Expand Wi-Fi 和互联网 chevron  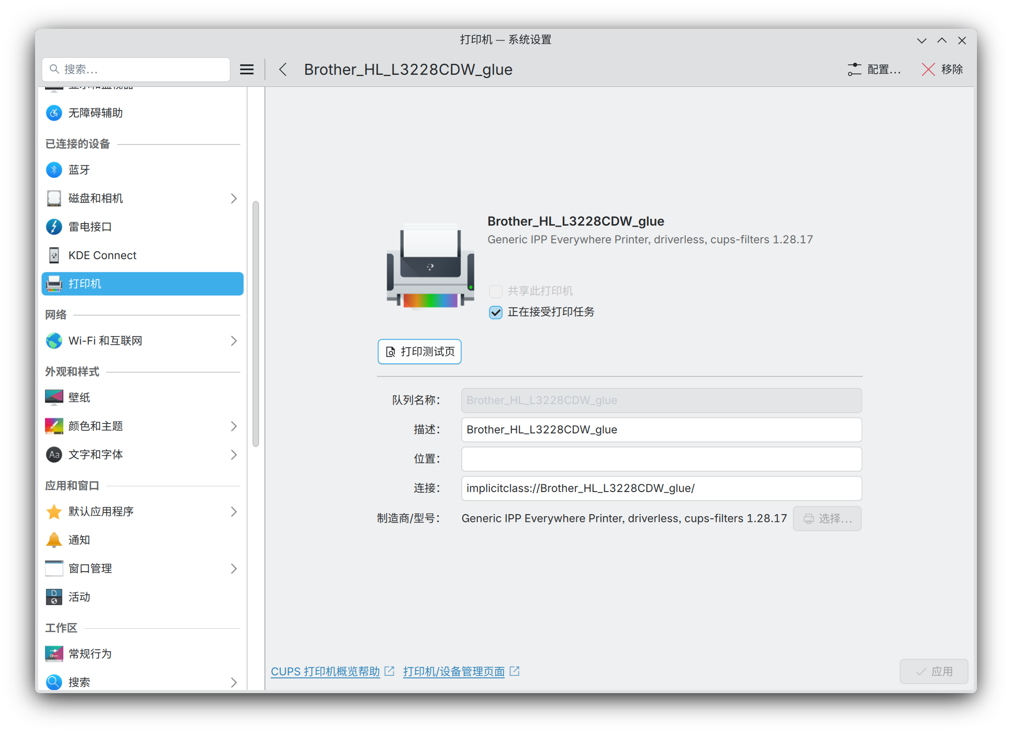[234, 341]
